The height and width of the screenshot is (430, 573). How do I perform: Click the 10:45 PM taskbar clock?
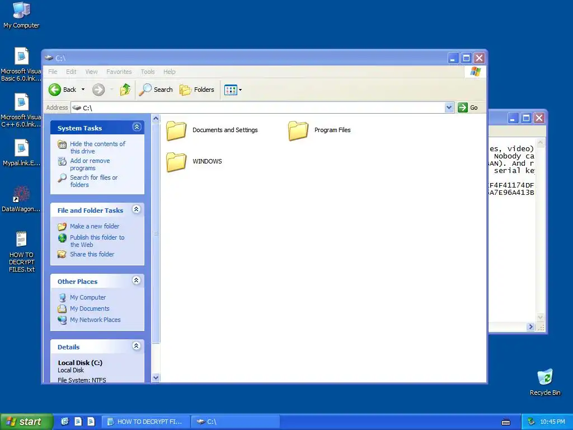pos(552,422)
